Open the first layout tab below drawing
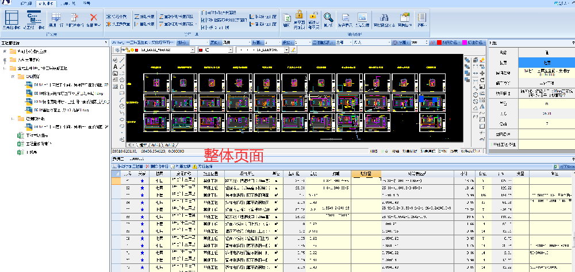This screenshot has height=272, width=575. pos(156,145)
